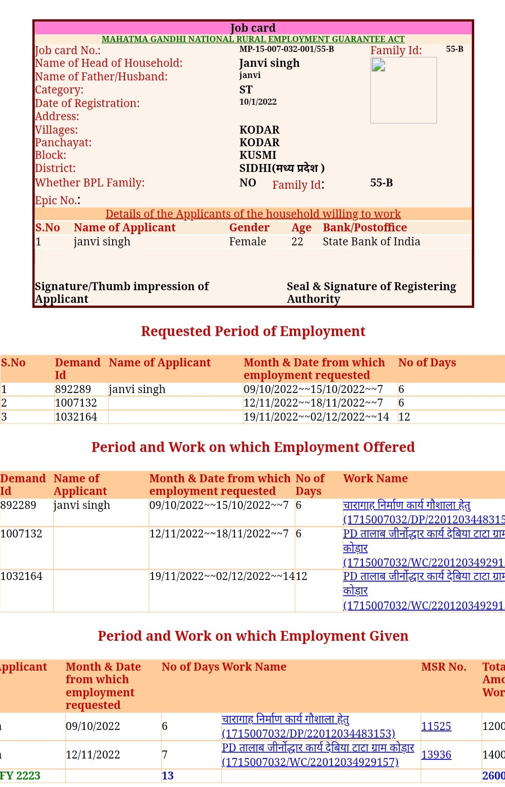Open the चारागाह निर्माण link in Employment Offered table
The width and height of the screenshot is (505, 787).
click(x=407, y=505)
